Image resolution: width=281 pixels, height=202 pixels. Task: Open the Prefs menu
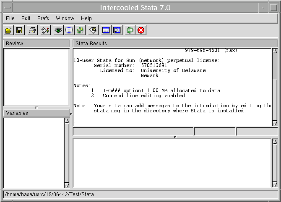click(43, 18)
